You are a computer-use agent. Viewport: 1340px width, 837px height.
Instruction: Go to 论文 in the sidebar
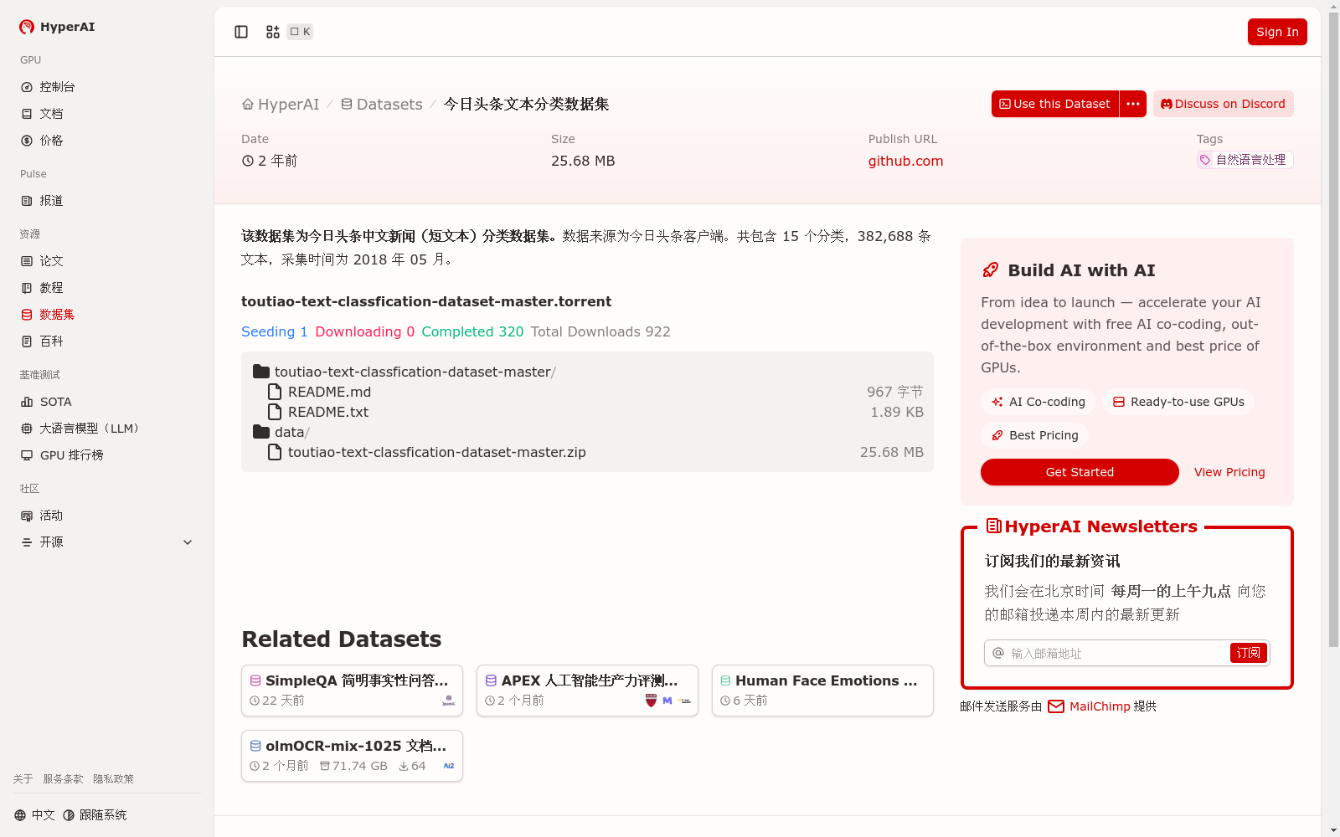pyautogui.click(x=107, y=261)
